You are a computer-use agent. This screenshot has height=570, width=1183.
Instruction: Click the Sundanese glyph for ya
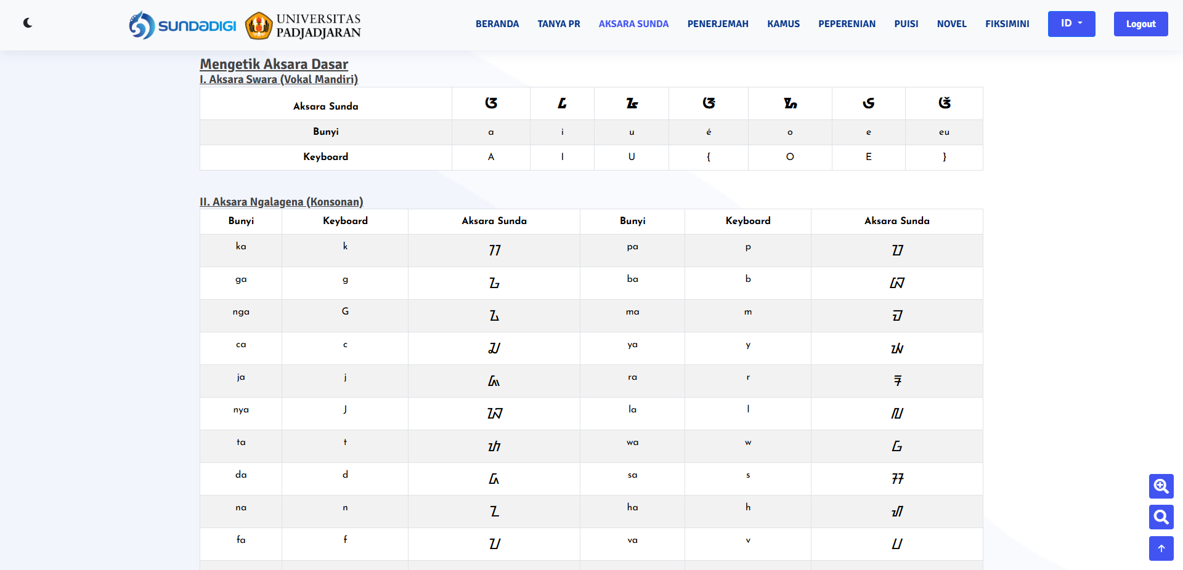point(897,348)
